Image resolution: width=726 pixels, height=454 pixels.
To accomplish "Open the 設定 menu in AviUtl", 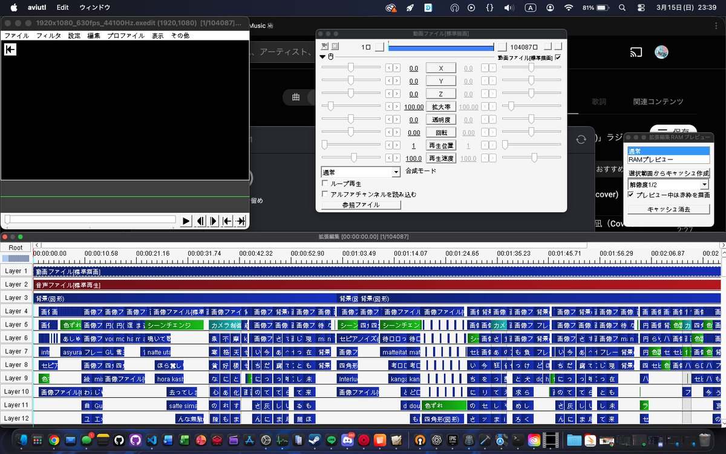I will pos(74,36).
